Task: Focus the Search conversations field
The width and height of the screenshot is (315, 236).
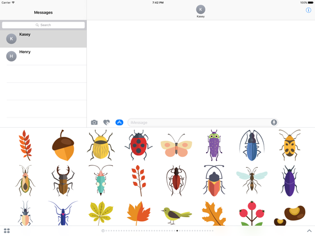Action: (x=43, y=25)
